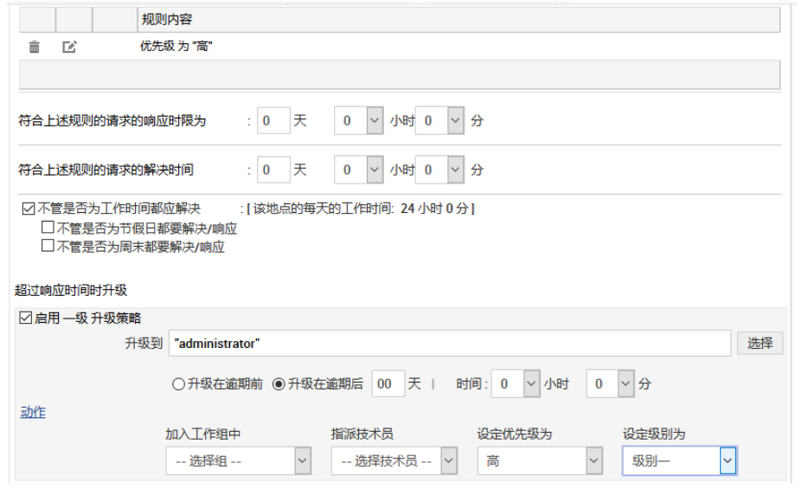Screen dimensions: 802x489
Task: Click the edit rule pencil icon
Action: [x=69, y=47]
